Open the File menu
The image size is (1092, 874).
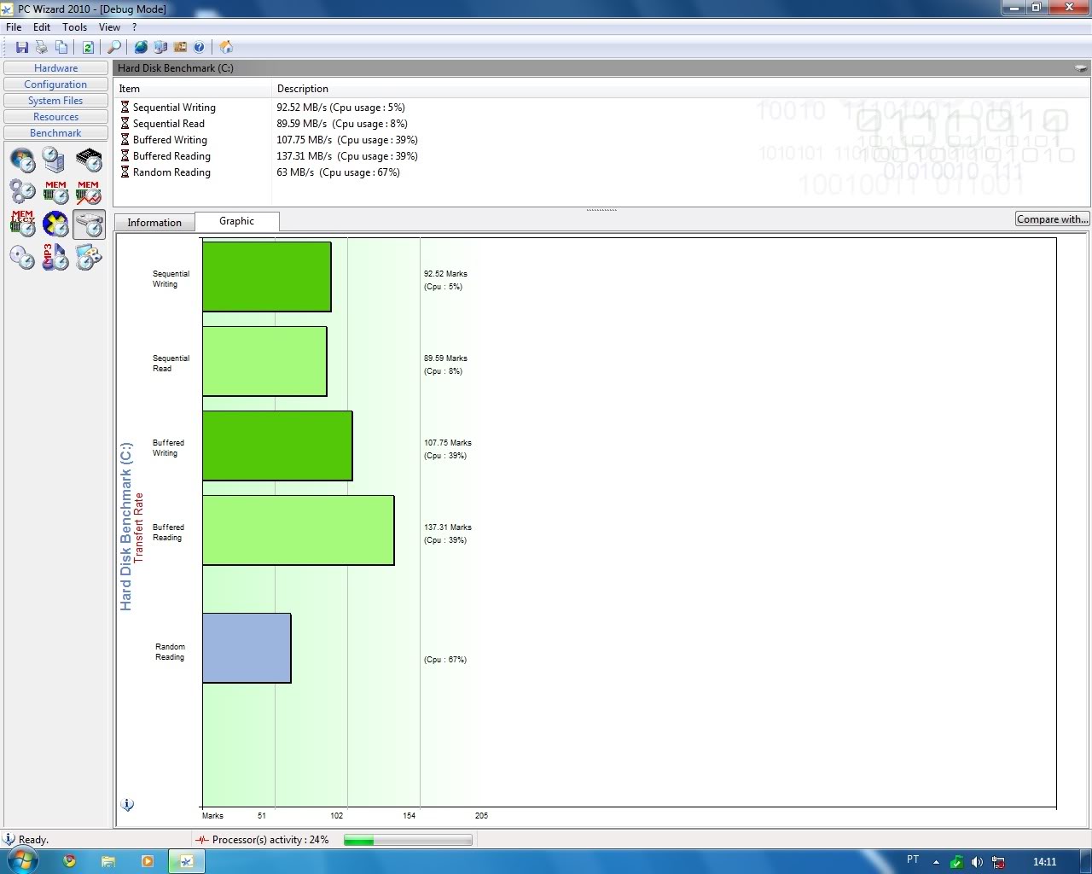click(14, 26)
